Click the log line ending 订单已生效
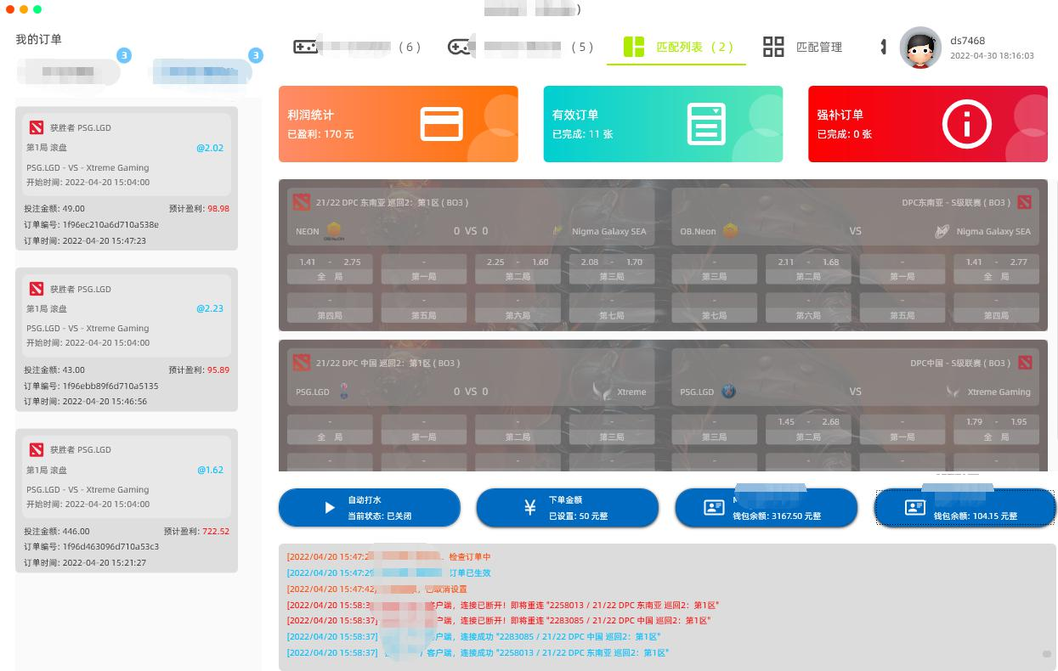This screenshot has height=671, width=1058. (389, 573)
